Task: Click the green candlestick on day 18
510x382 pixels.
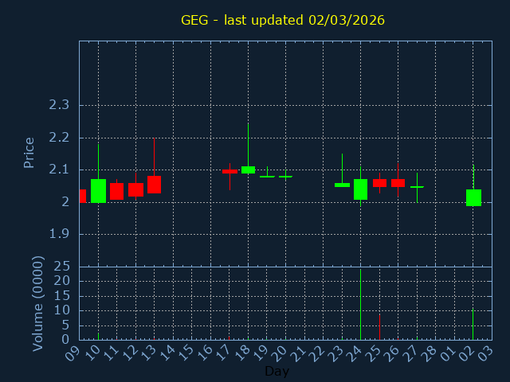Action: pos(248,170)
